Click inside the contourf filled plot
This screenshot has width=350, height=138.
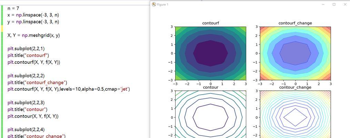pyautogui.click(x=210, y=53)
